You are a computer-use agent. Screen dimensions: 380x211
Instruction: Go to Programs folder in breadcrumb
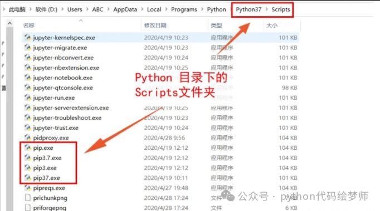coord(184,9)
